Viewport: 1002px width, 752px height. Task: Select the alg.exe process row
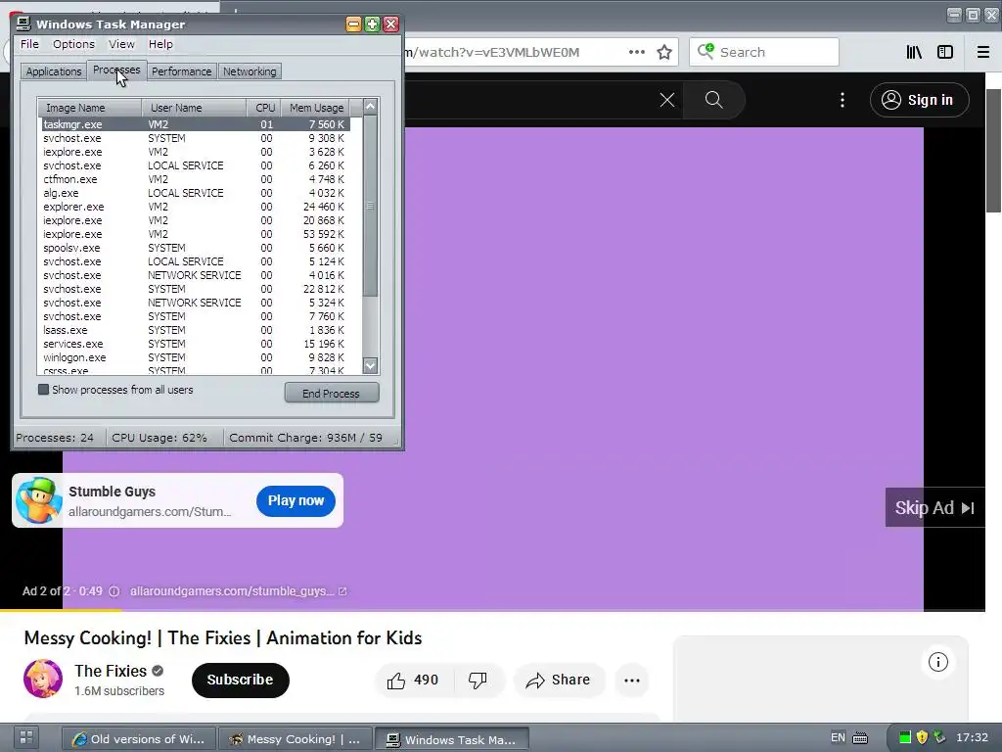(196, 193)
